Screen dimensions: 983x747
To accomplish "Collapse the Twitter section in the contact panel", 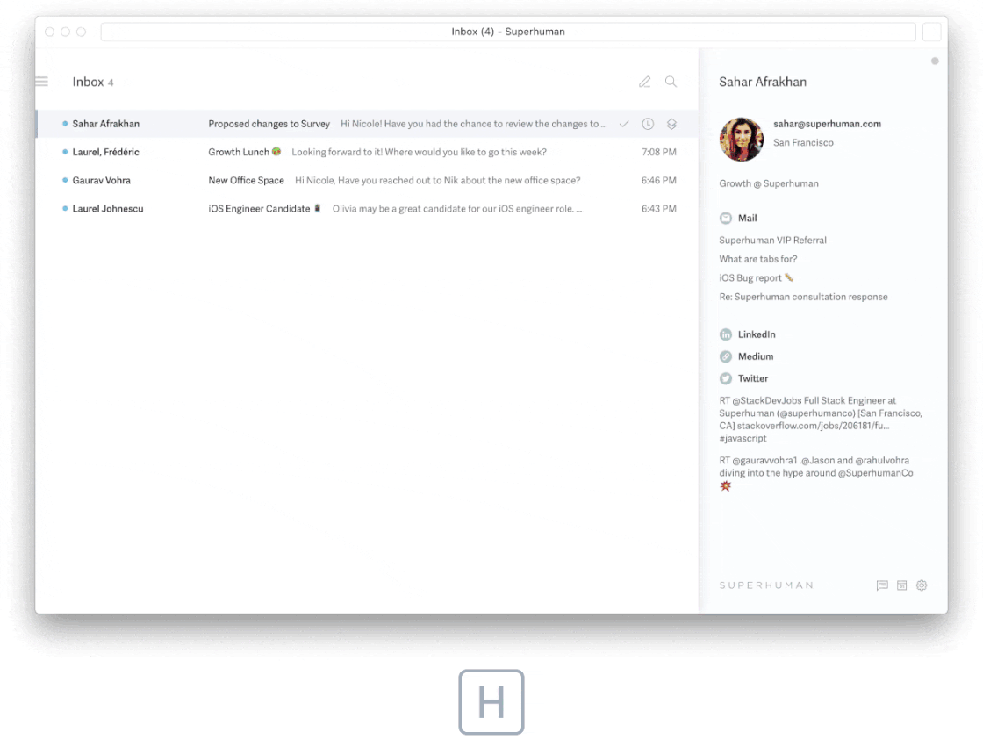I will (752, 378).
